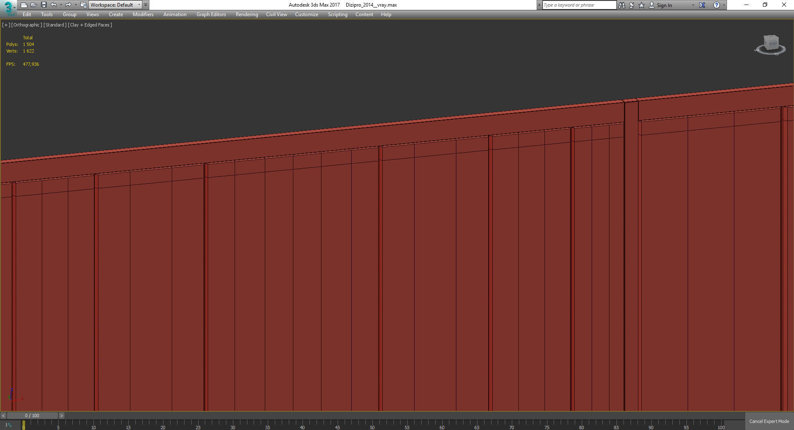Open the Tools menu

coord(47,14)
